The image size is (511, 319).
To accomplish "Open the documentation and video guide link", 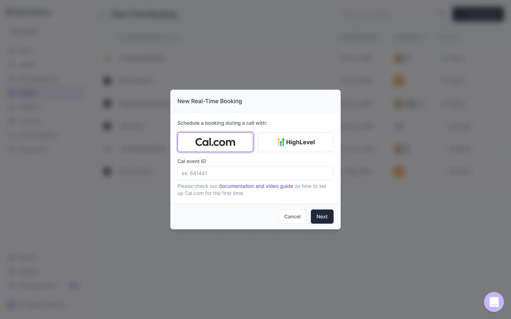I will (x=256, y=186).
